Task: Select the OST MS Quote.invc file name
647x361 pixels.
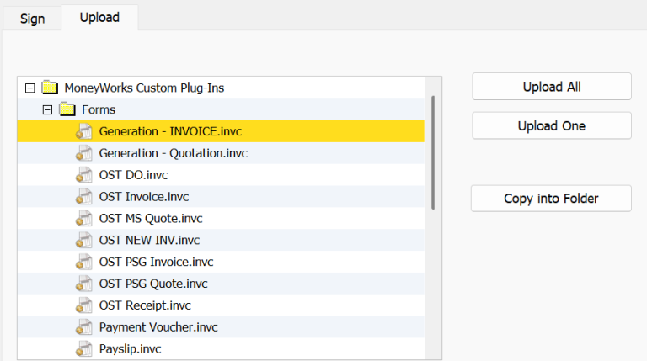Action: 151,219
